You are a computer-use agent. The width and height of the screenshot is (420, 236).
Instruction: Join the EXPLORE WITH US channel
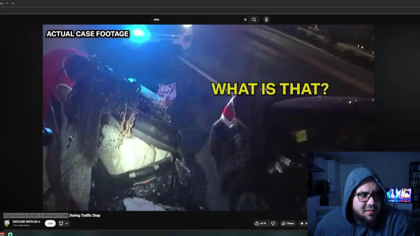(x=50, y=223)
